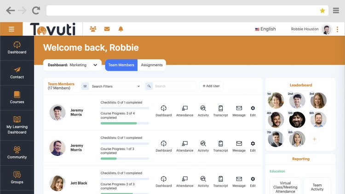Open Activity for first Jeremy Morris (3 of 4)
Screen dimensions: 345x194
coord(203,111)
